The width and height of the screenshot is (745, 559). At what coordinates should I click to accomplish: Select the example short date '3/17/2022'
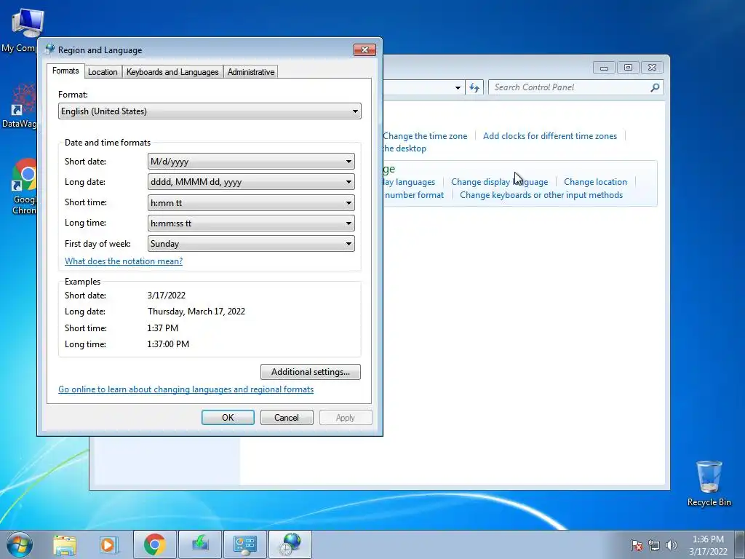click(167, 296)
